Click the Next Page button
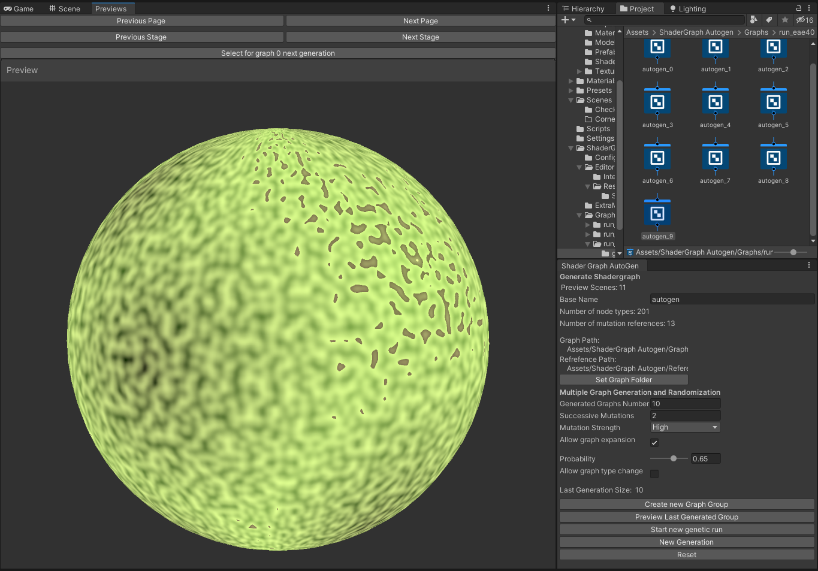The width and height of the screenshot is (818, 571). [421, 20]
